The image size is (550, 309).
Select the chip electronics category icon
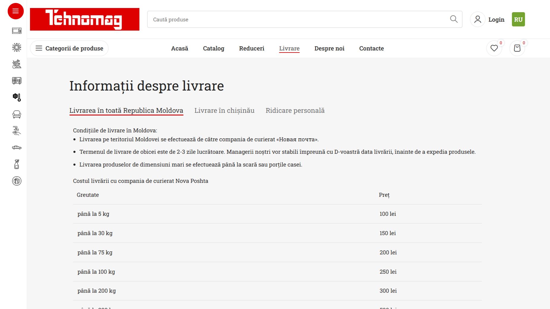(17, 47)
